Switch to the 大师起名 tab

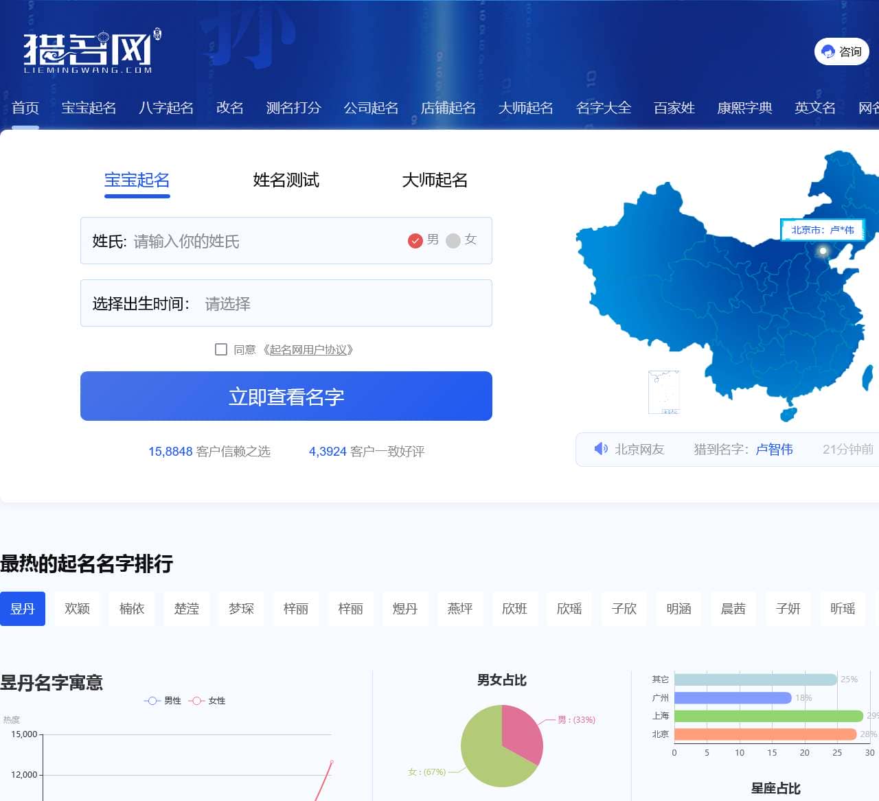coord(434,181)
